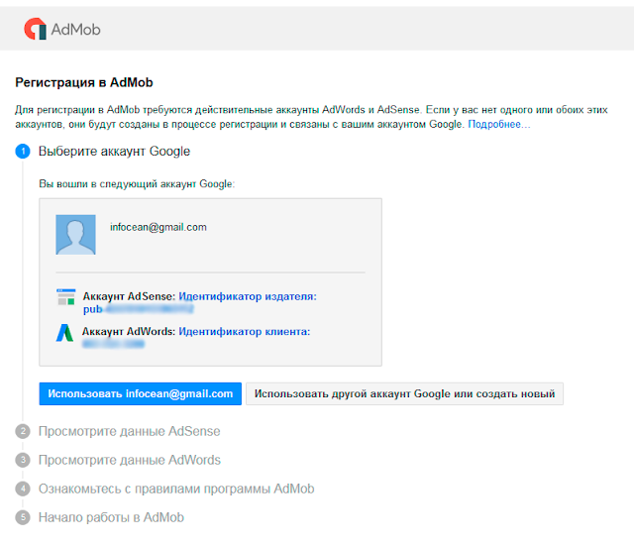Click the Аккаунт AdWords label
The height and width of the screenshot is (545, 634).
pyautogui.click(x=129, y=332)
